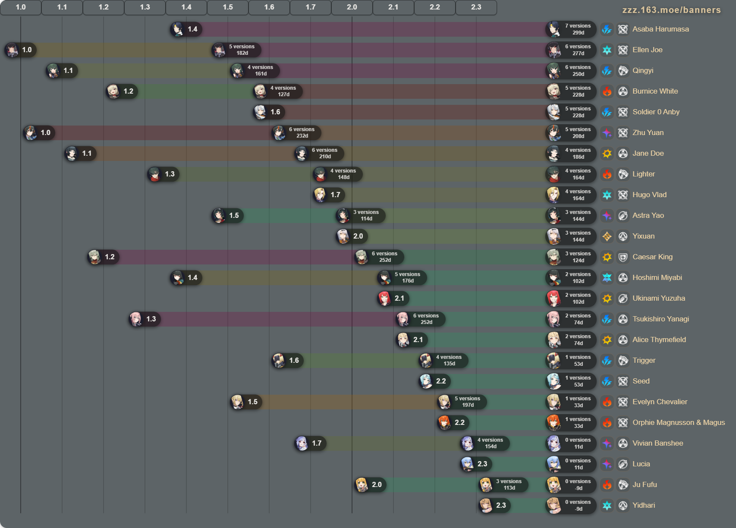This screenshot has height=528, width=736.
Task: Click Seed's electric attribute icon
Action: (607, 381)
